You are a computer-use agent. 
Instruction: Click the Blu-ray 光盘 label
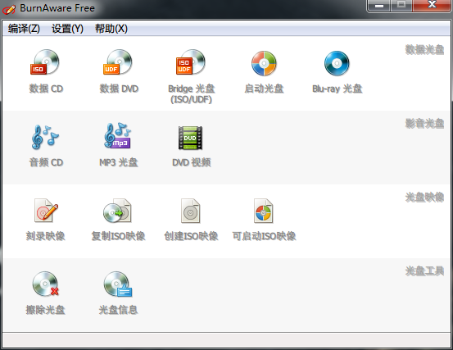337,89
